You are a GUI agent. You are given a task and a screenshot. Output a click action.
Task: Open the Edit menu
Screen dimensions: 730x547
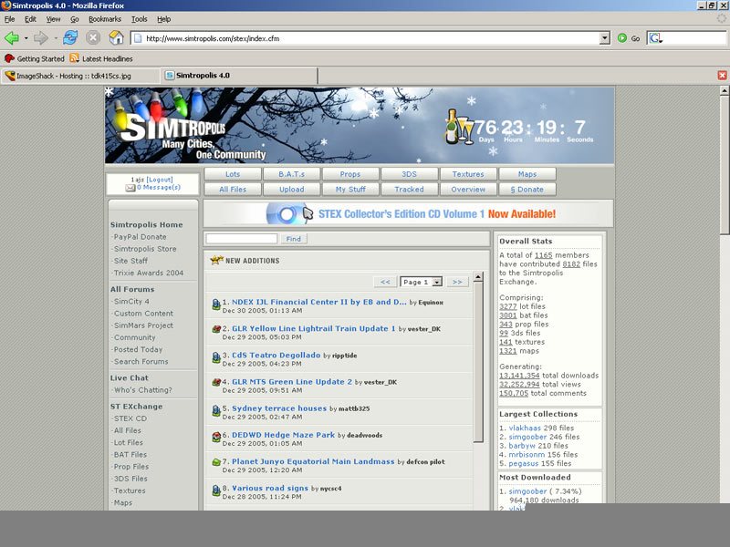(30, 19)
